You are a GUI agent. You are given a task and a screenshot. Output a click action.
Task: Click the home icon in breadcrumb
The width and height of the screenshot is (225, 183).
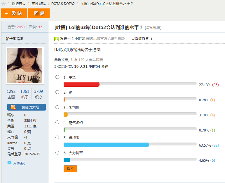4,4
